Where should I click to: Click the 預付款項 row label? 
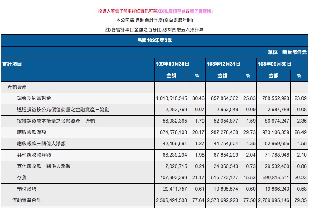point(27,189)
